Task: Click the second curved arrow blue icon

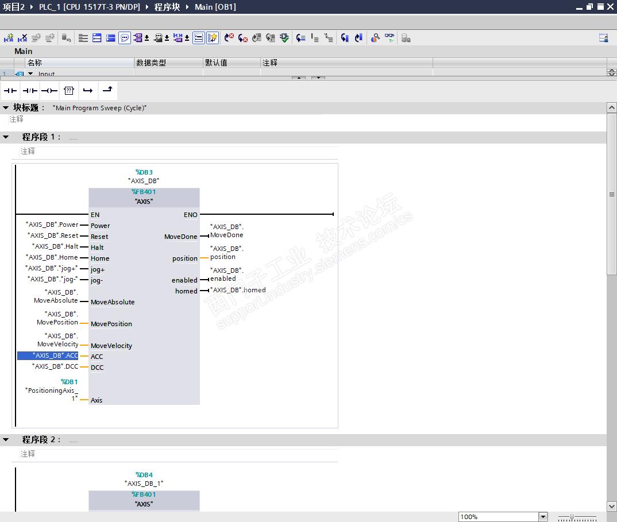Action: pos(358,38)
